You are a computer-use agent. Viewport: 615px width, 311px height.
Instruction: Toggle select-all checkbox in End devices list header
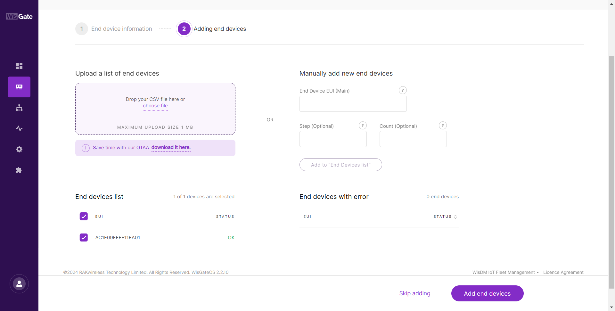84,217
